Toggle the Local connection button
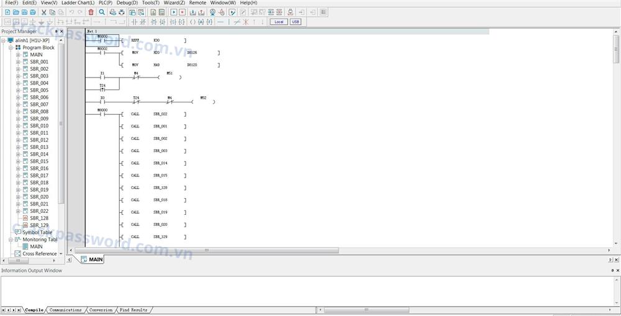The image size is (621, 316). click(278, 22)
